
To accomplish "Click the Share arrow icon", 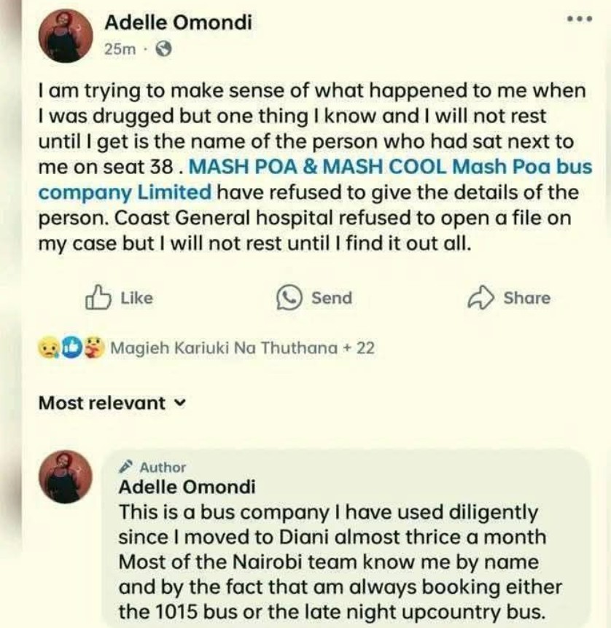I will point(480,298).
